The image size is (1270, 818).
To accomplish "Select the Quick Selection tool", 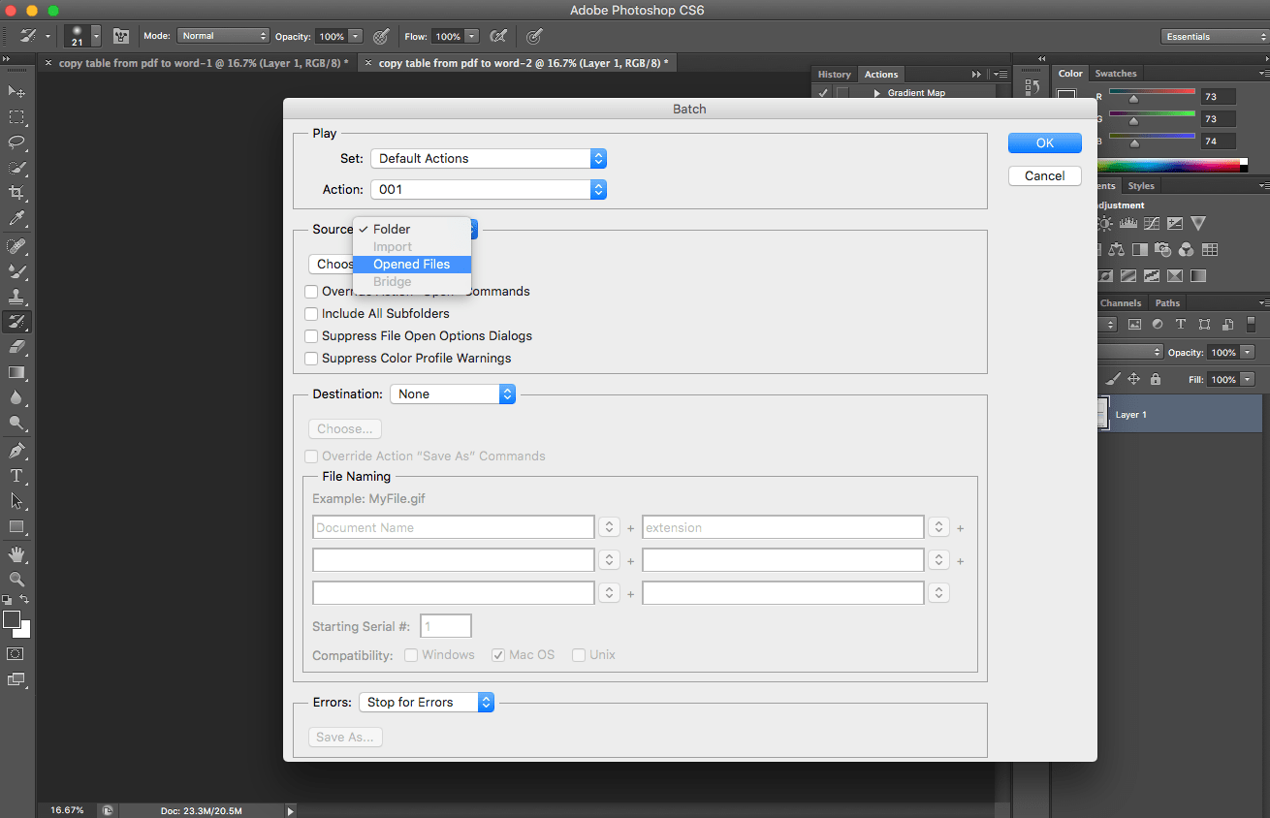I will tap(16, 168).
